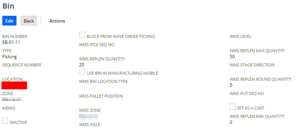Image resolution: width=297 pixels, height=137 pixels.
Task: Open the blurred Zone value link
Action: (x=12, y=99)
